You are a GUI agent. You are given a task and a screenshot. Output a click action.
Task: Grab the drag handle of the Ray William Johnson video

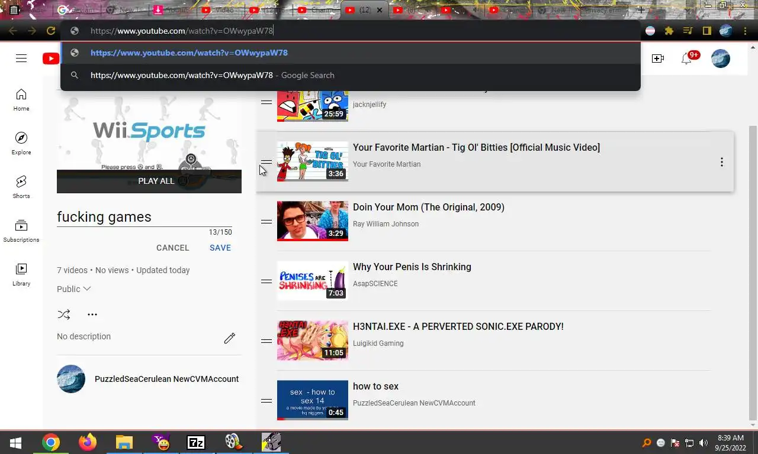(266, 222)
